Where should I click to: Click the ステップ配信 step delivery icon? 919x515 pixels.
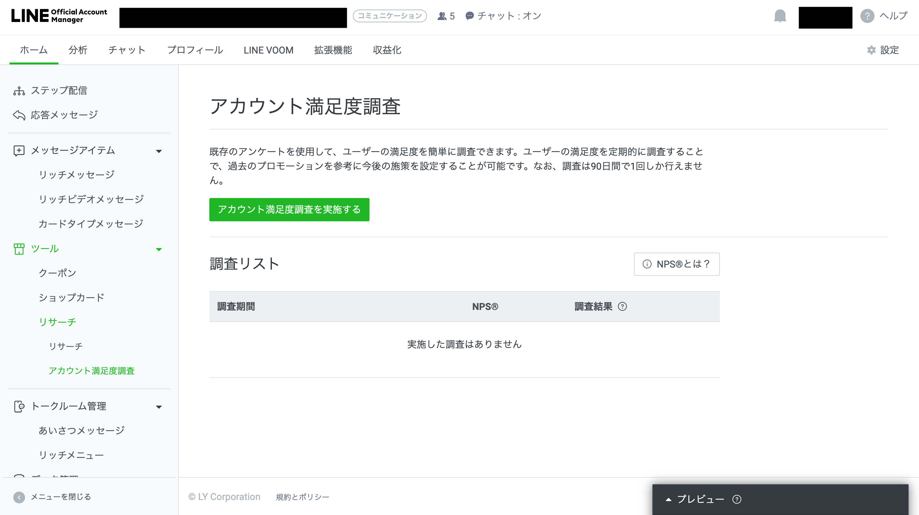pos(19,91)
